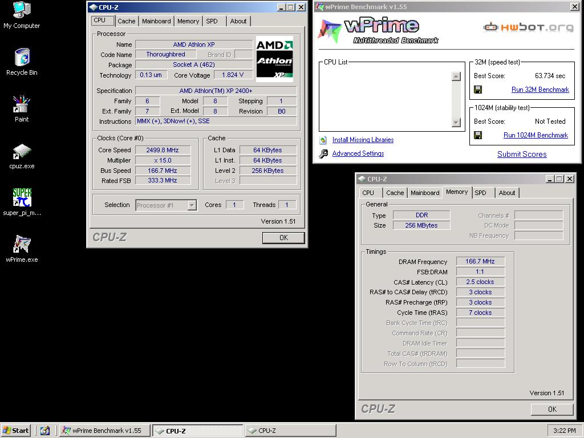Click the hwbot.org logo

click(x=529, y=27)
